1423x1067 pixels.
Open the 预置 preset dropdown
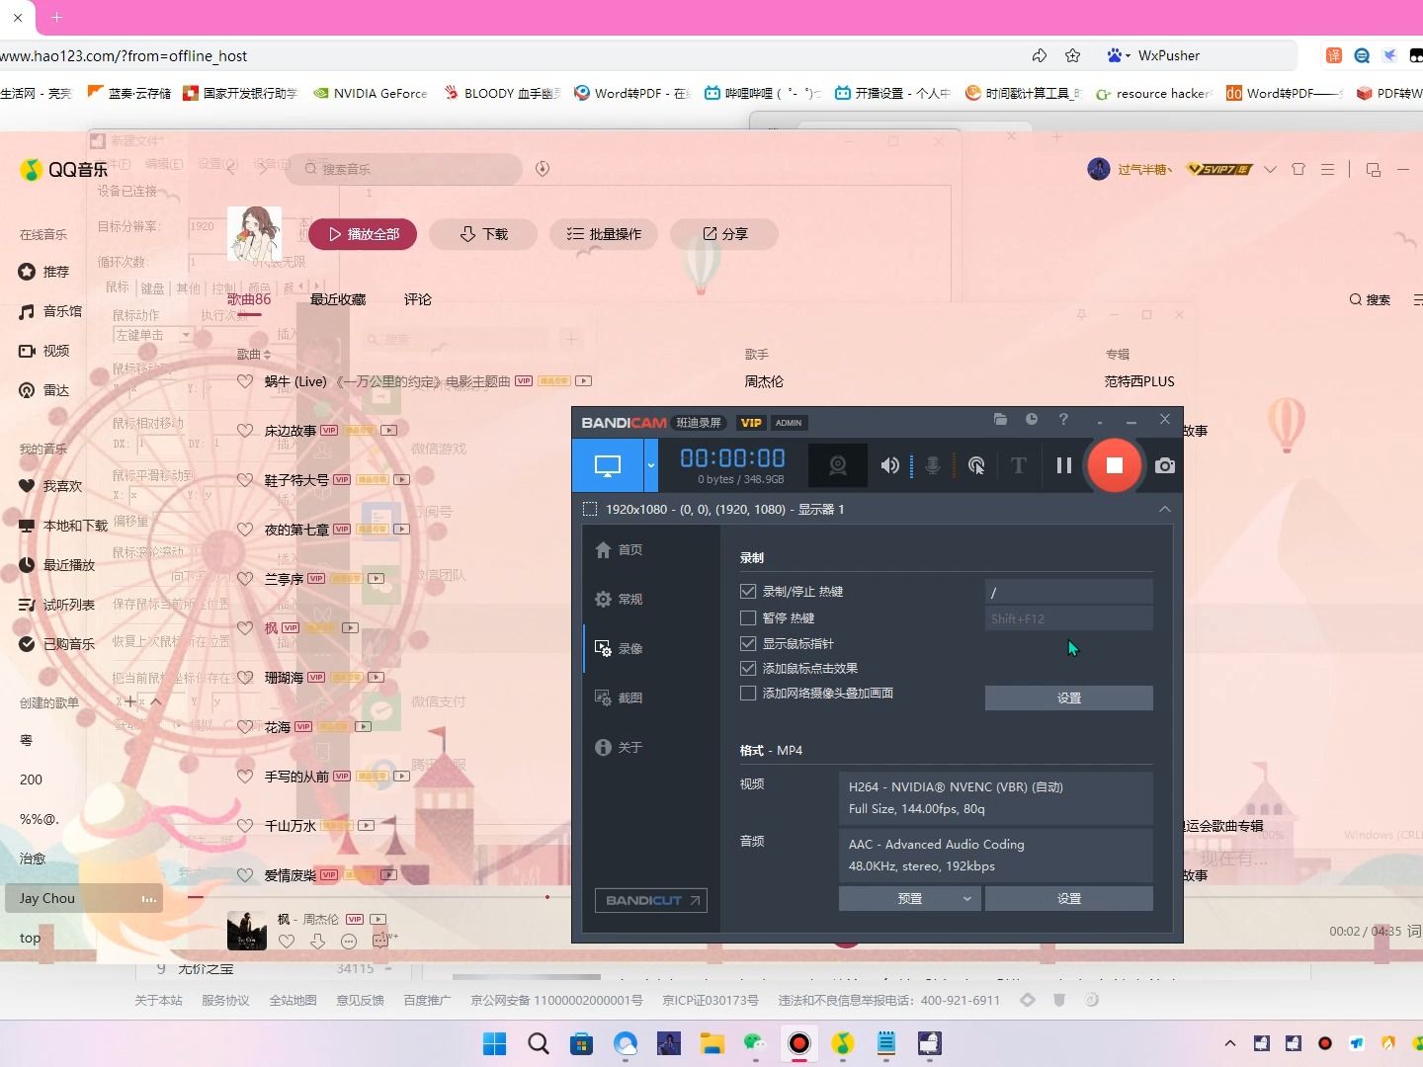click(x=909, y=898)
